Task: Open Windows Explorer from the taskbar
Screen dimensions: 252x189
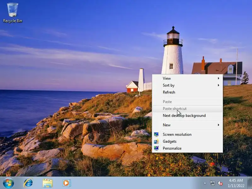Action: (48, 183)
